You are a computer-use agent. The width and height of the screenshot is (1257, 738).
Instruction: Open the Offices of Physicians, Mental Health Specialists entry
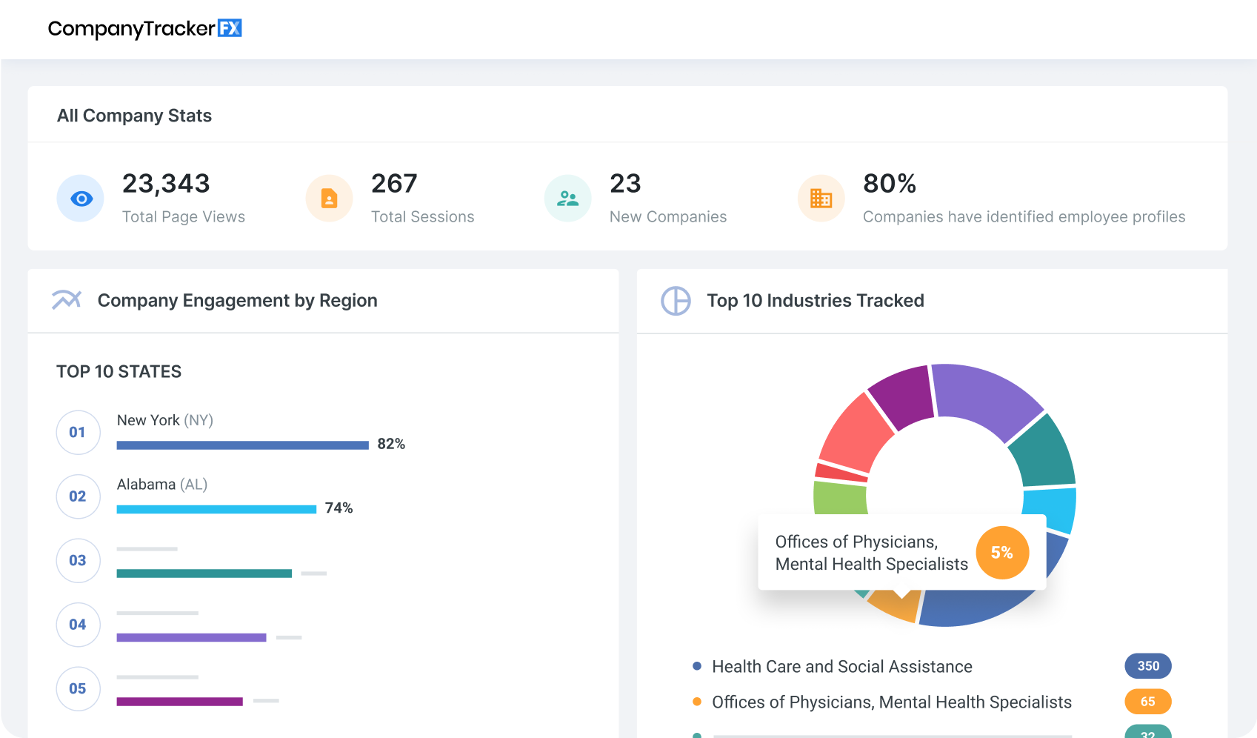891,701
